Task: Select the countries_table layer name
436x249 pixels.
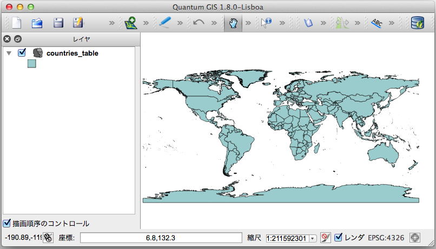Action: tap(72, 53)
